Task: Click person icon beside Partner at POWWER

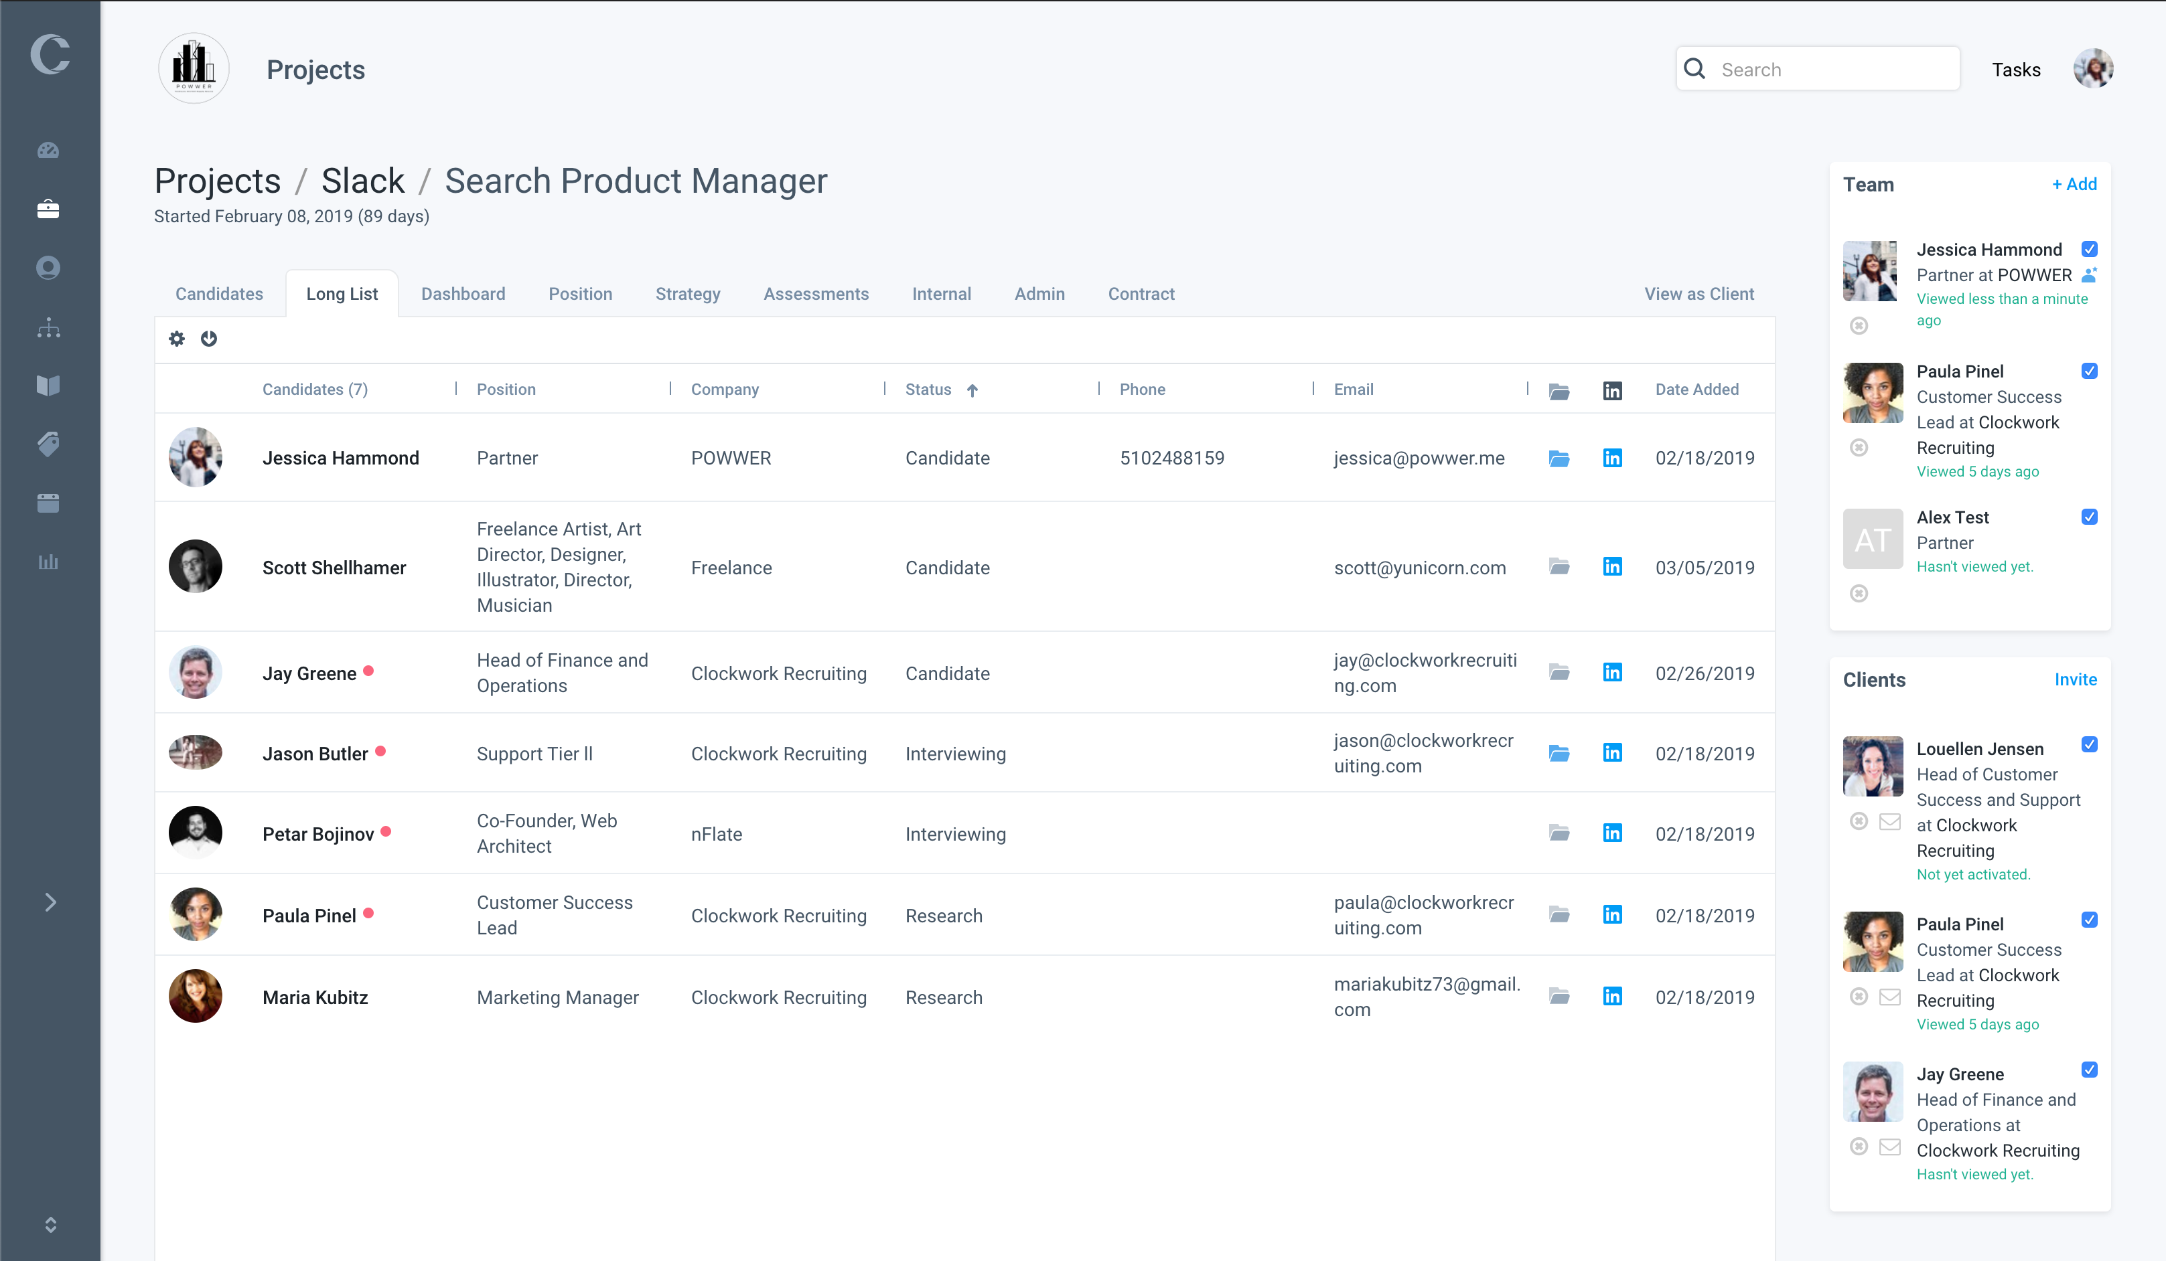Action: tap(2090, 275)
